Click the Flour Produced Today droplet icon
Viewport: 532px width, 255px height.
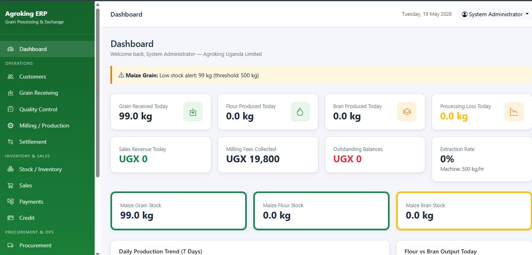click(300, 112)
